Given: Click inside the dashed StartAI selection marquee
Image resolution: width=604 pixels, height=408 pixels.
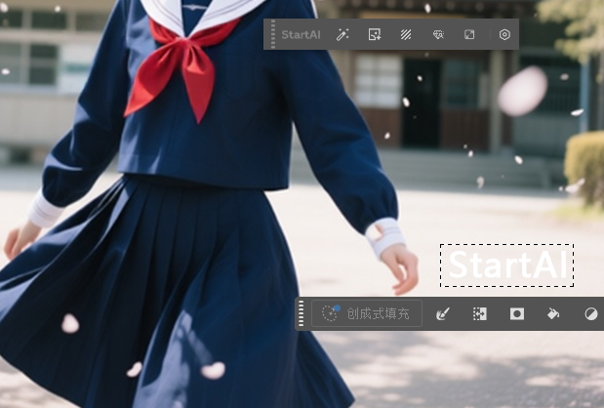Looking at the screenshot, I should point(505,265).
